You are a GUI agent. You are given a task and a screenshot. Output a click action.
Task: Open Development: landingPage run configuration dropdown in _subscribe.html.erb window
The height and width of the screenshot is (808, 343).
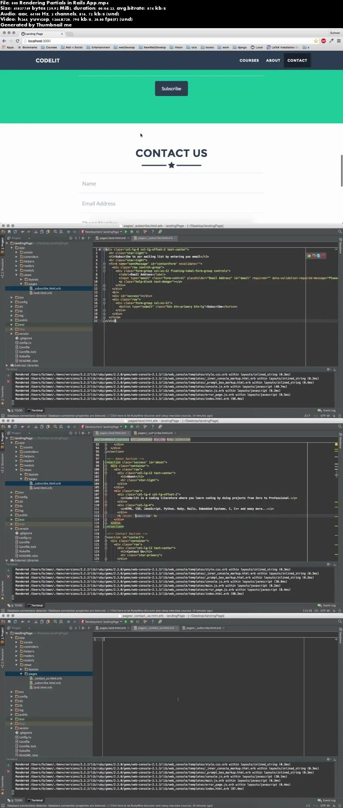click(x=102, y=232)
